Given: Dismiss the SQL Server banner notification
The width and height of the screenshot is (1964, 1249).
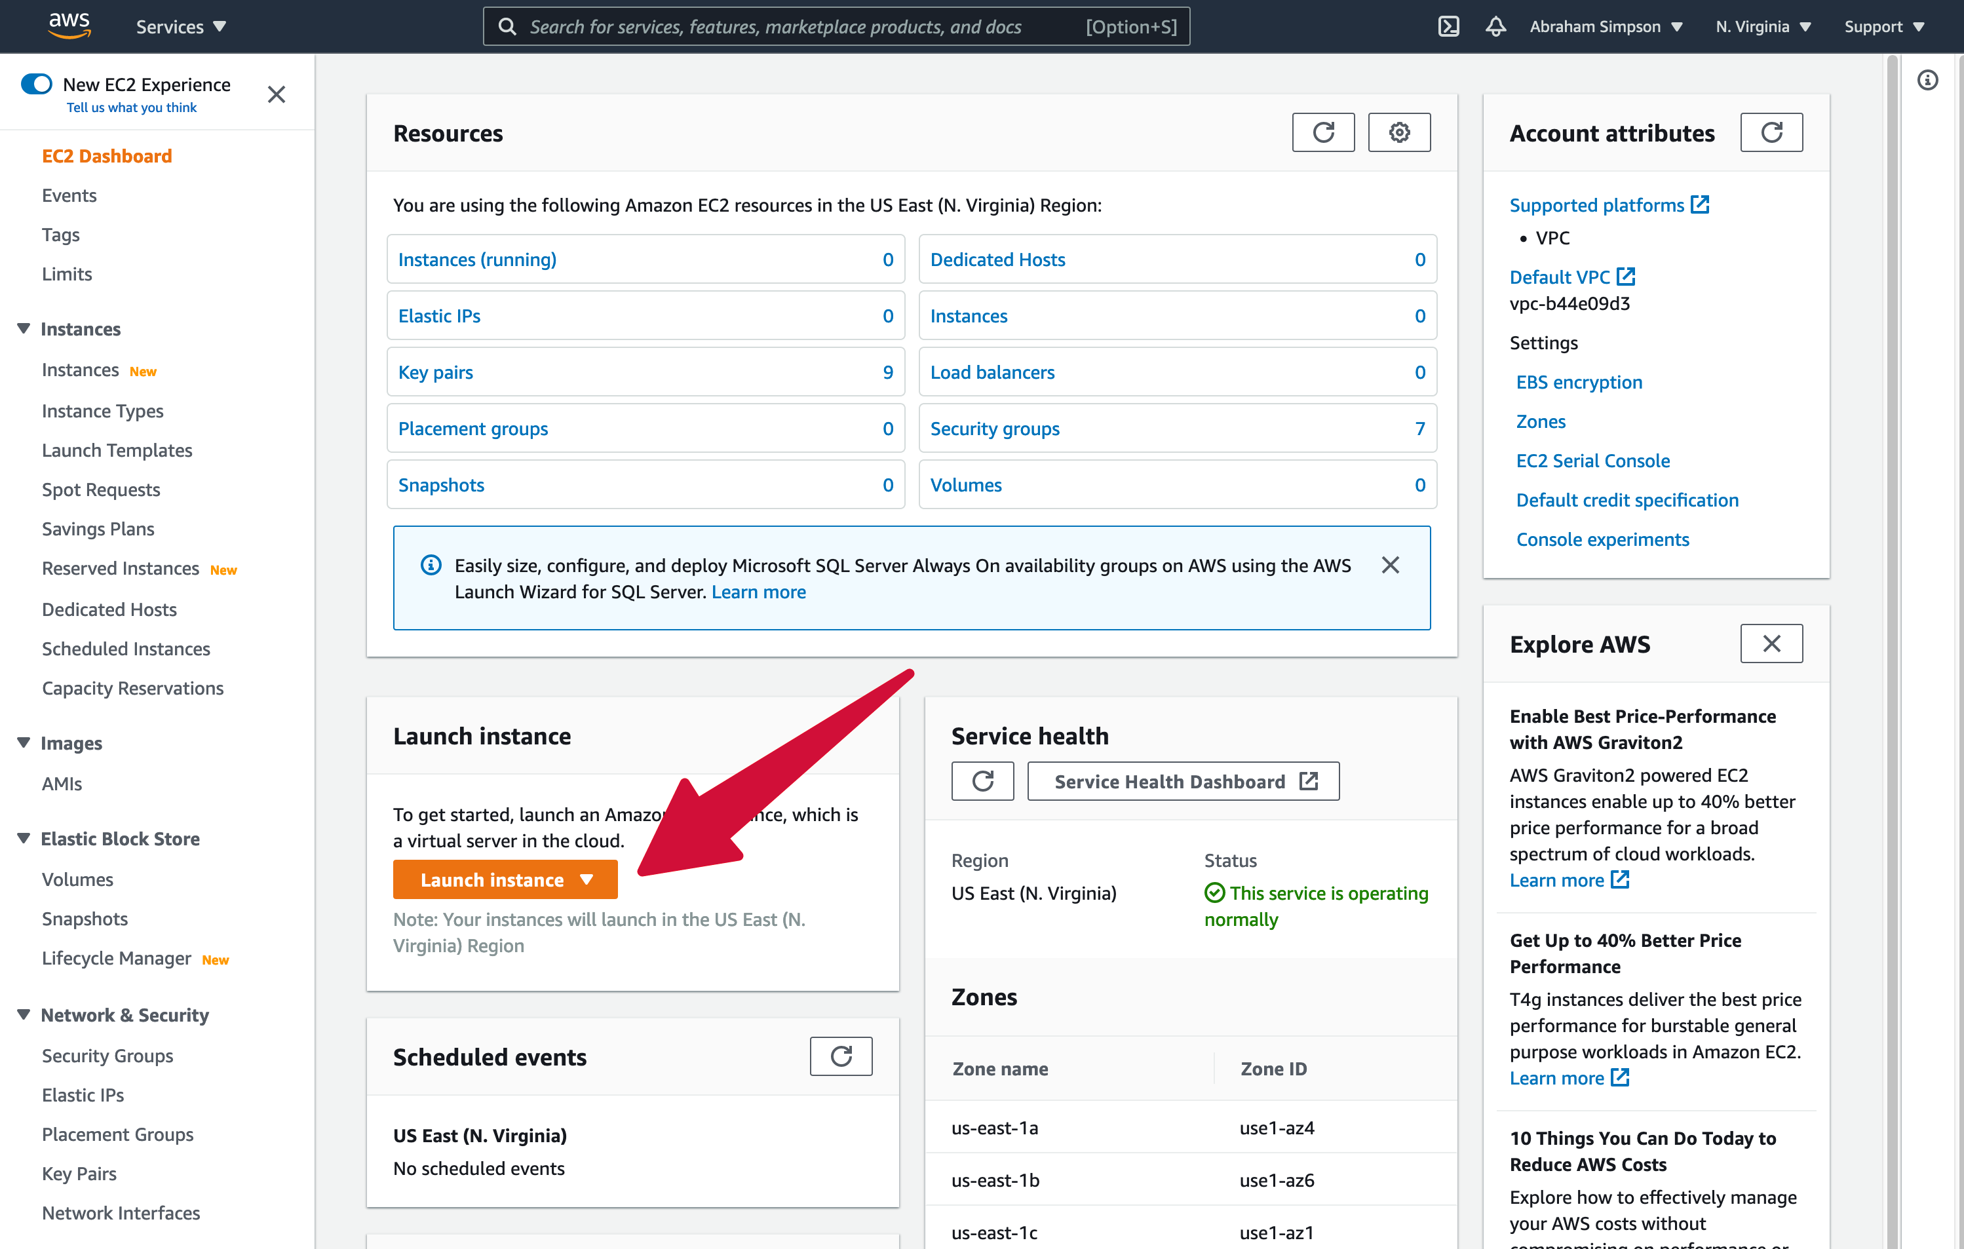Looking at the screenshot, I should pos(1390,564).
